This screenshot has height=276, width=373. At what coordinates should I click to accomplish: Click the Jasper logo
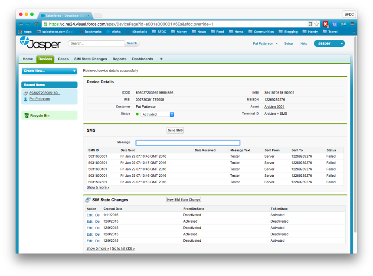pos(40,43)
